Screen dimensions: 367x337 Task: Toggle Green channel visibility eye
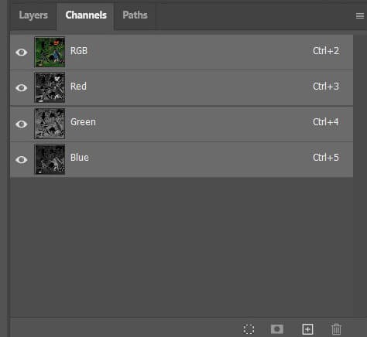click(22, 124)
